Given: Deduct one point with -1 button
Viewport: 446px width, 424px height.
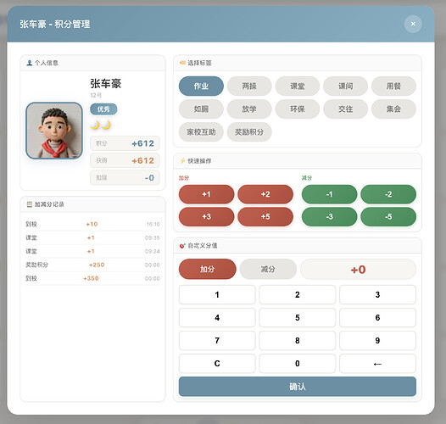Looking at the screenshot, I should pyautogui.click(x=329, y=194).
